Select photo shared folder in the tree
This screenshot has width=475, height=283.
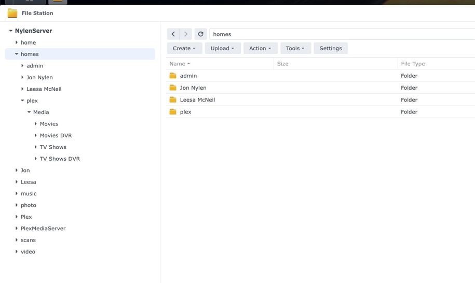point(29,205)
